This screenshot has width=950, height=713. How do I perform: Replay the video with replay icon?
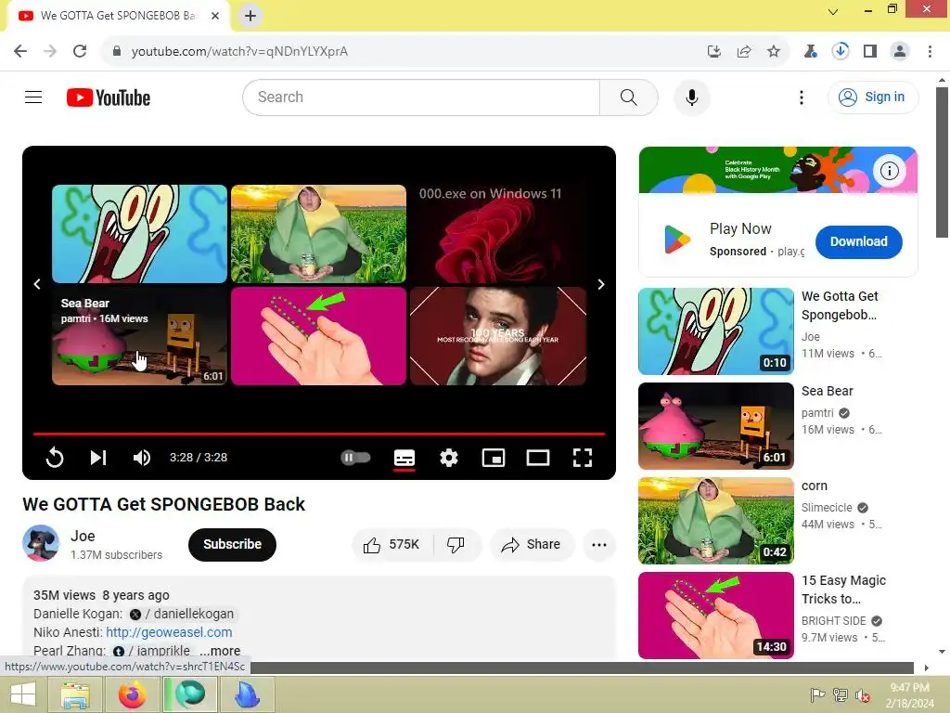55,457
